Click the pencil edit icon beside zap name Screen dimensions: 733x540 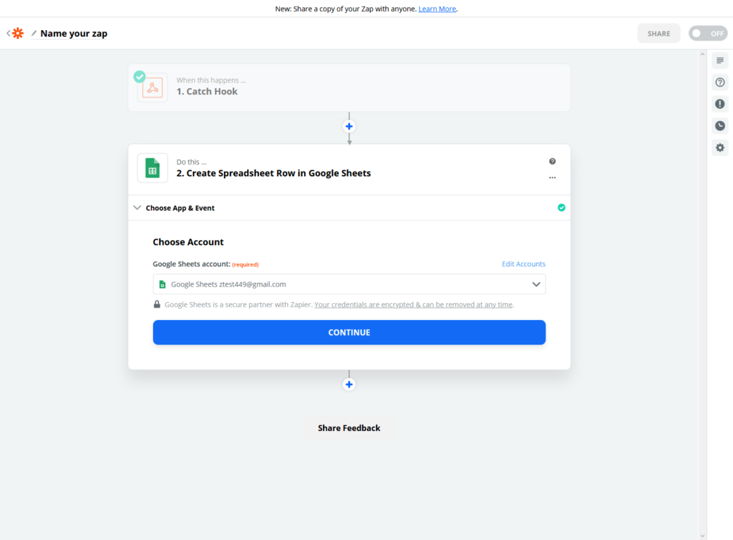[x=34, y=33]
